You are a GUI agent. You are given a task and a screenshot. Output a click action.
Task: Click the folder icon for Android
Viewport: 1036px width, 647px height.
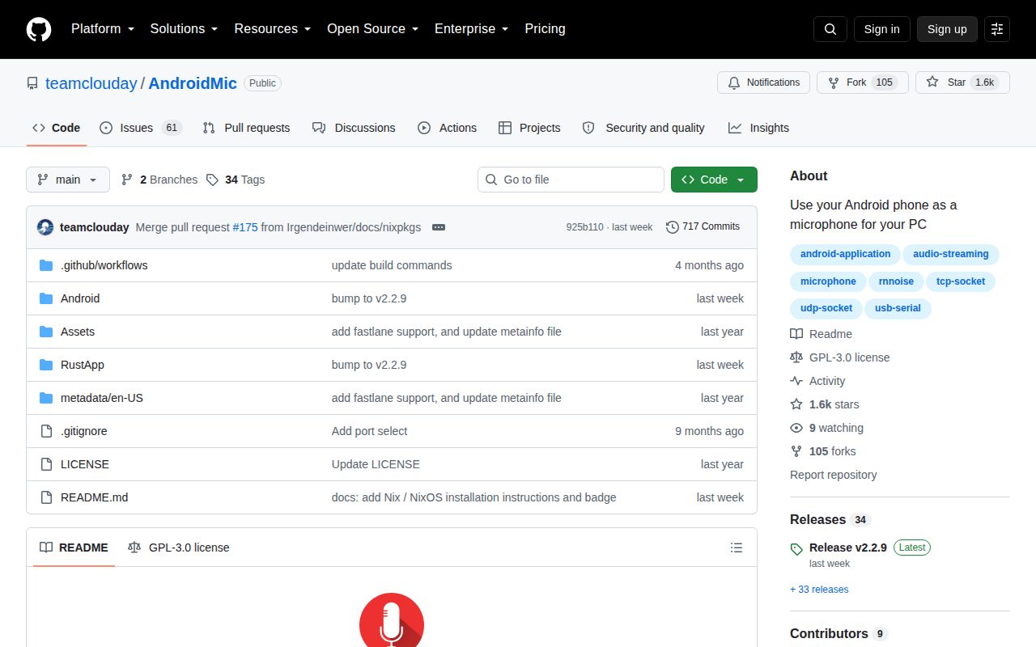click(x=46, y=298)
